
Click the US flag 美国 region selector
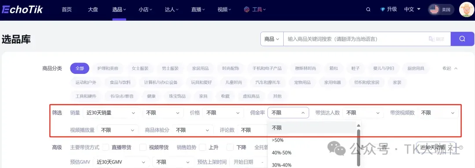pyautogui.click(x=441, y=9)
